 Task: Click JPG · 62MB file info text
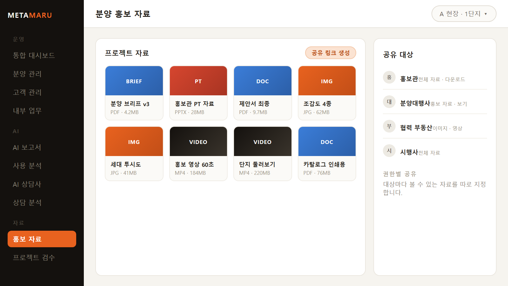tap(316, 112)
